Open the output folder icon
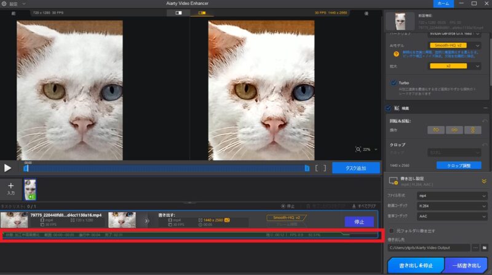This screenshot has height=275, width=492. (485, 247)
